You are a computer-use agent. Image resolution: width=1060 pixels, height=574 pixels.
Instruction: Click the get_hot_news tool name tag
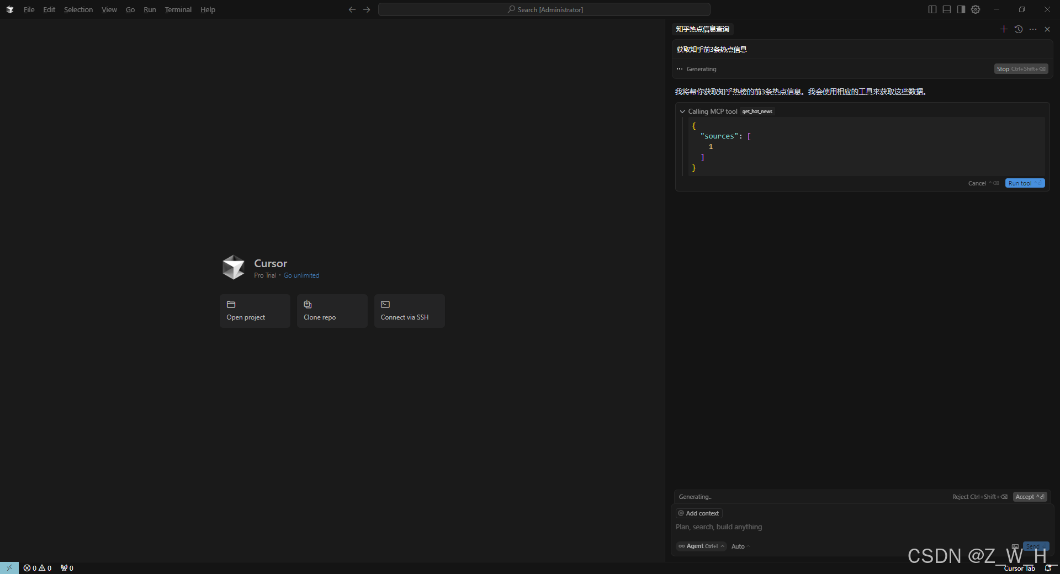[757, 111]
